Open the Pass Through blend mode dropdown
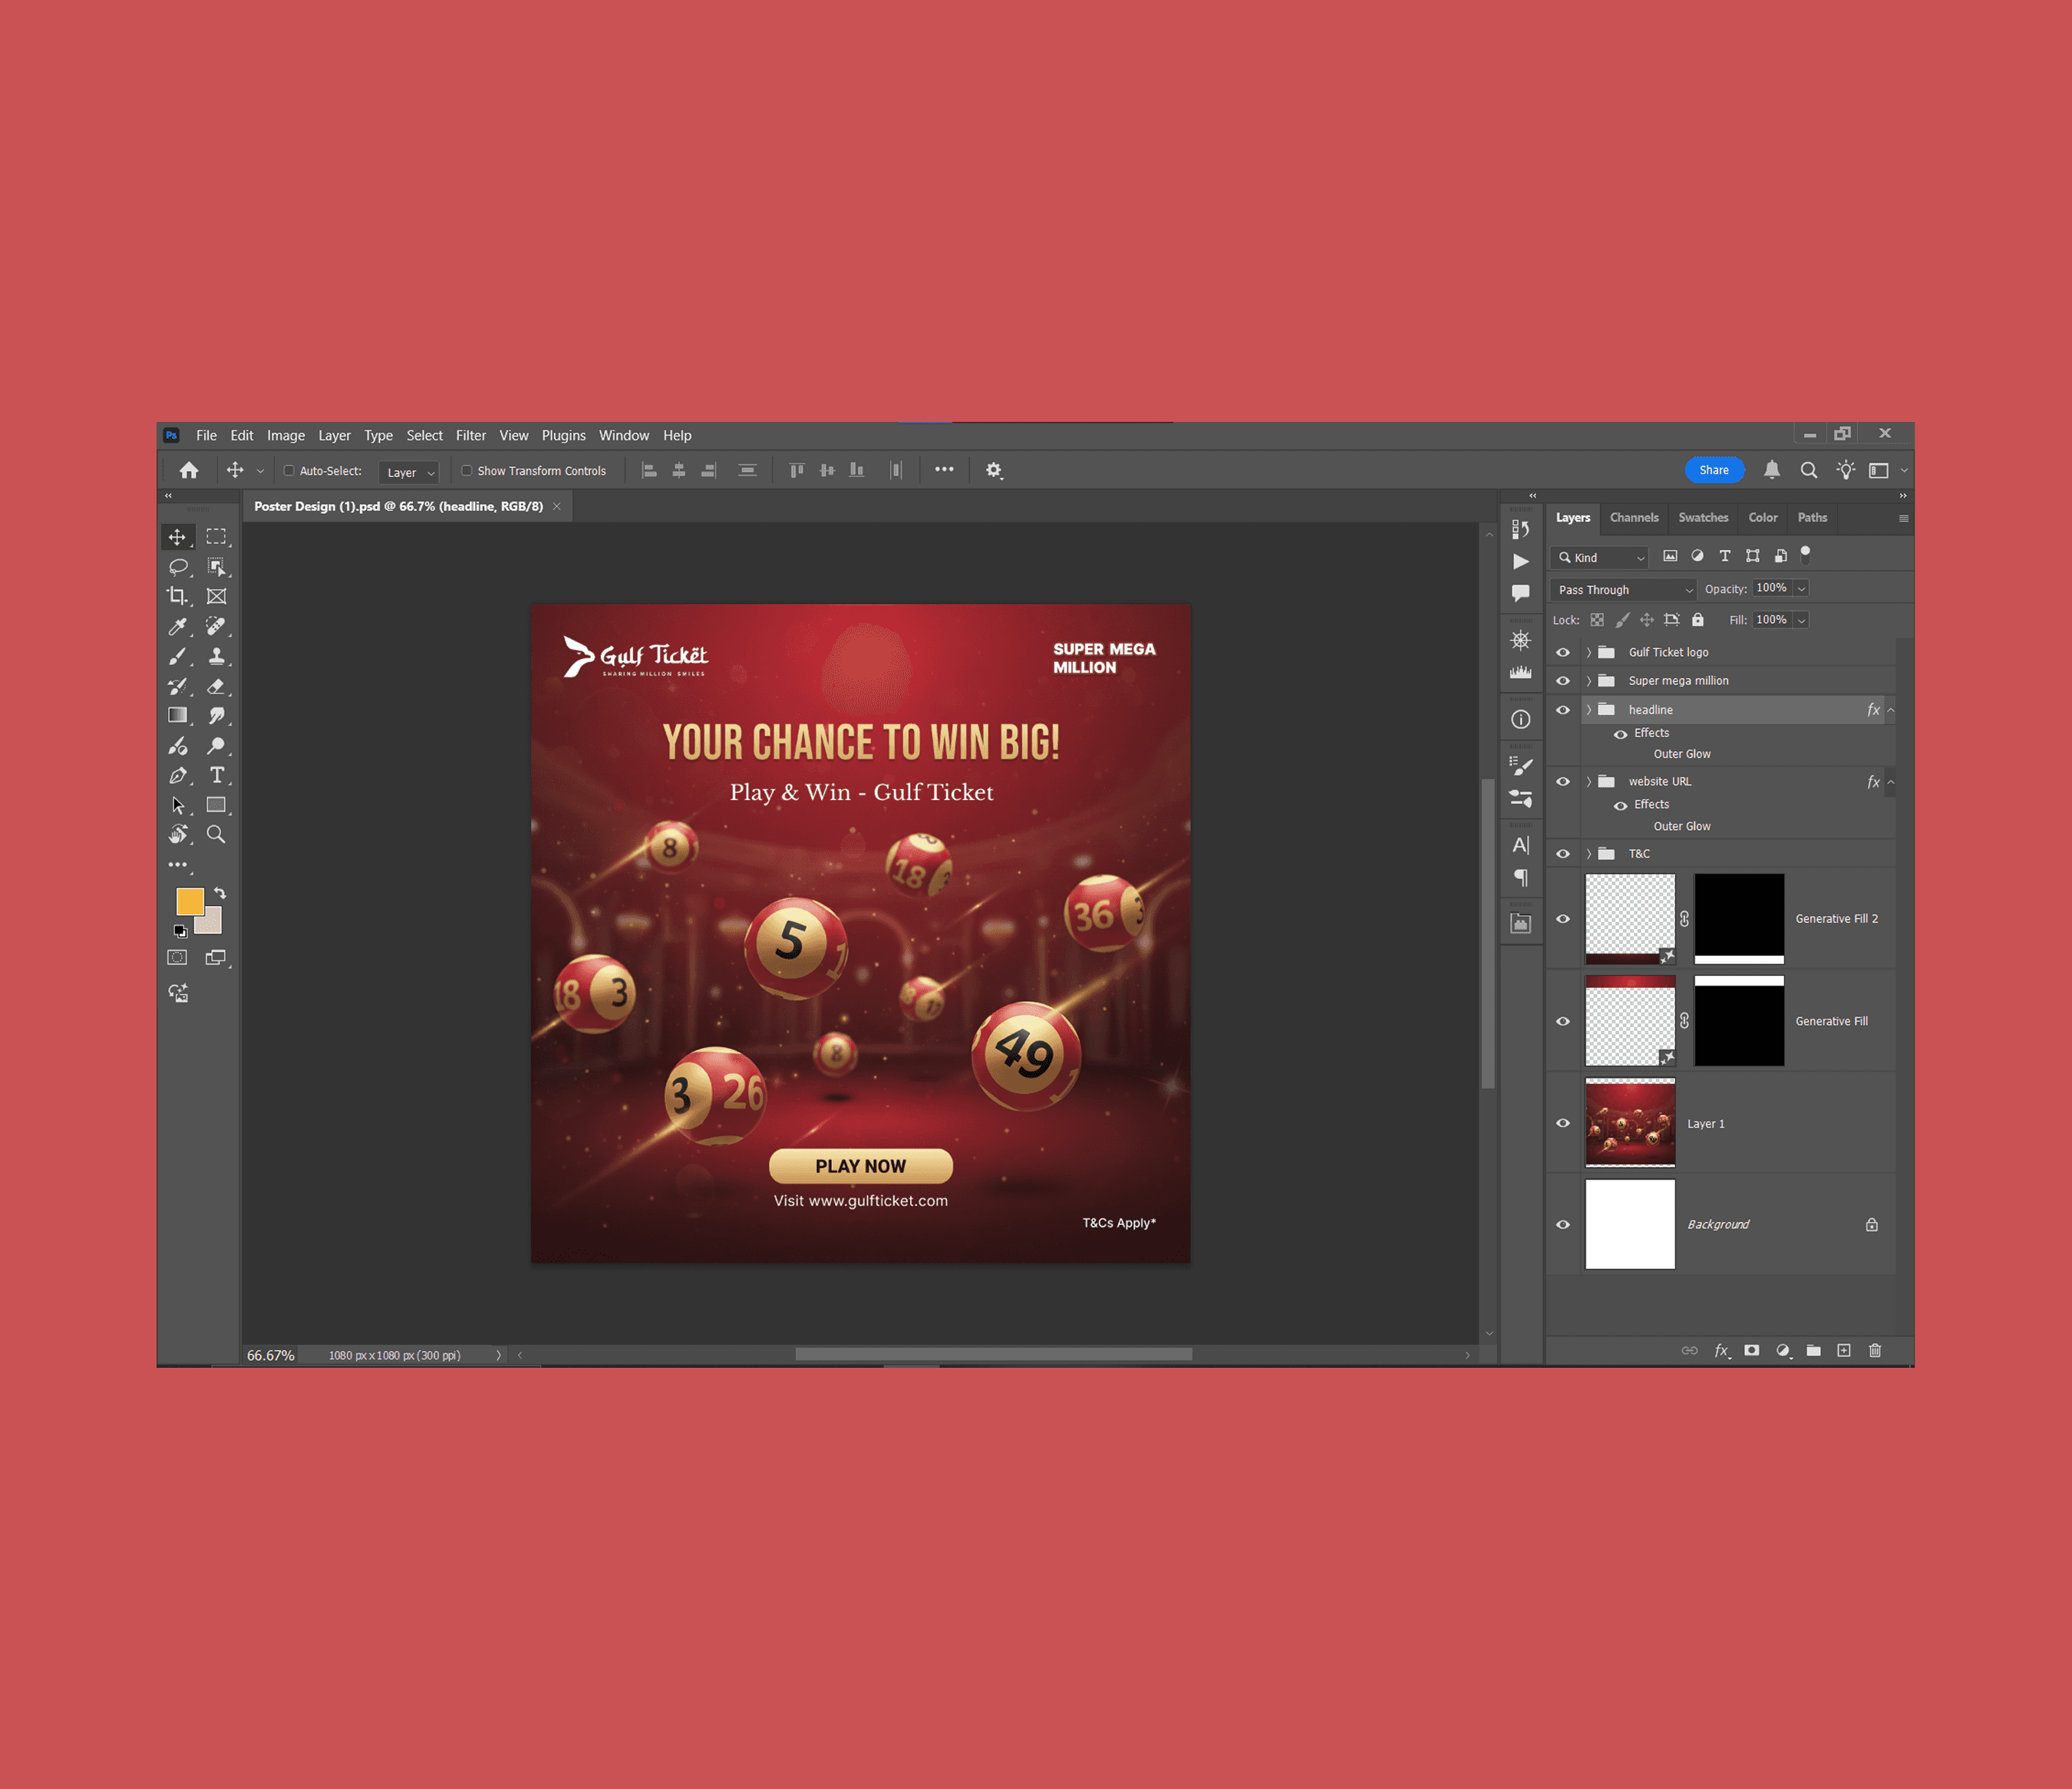Image resolution: width=2072 pixels, height=1789 pixels. (1623, 590)
